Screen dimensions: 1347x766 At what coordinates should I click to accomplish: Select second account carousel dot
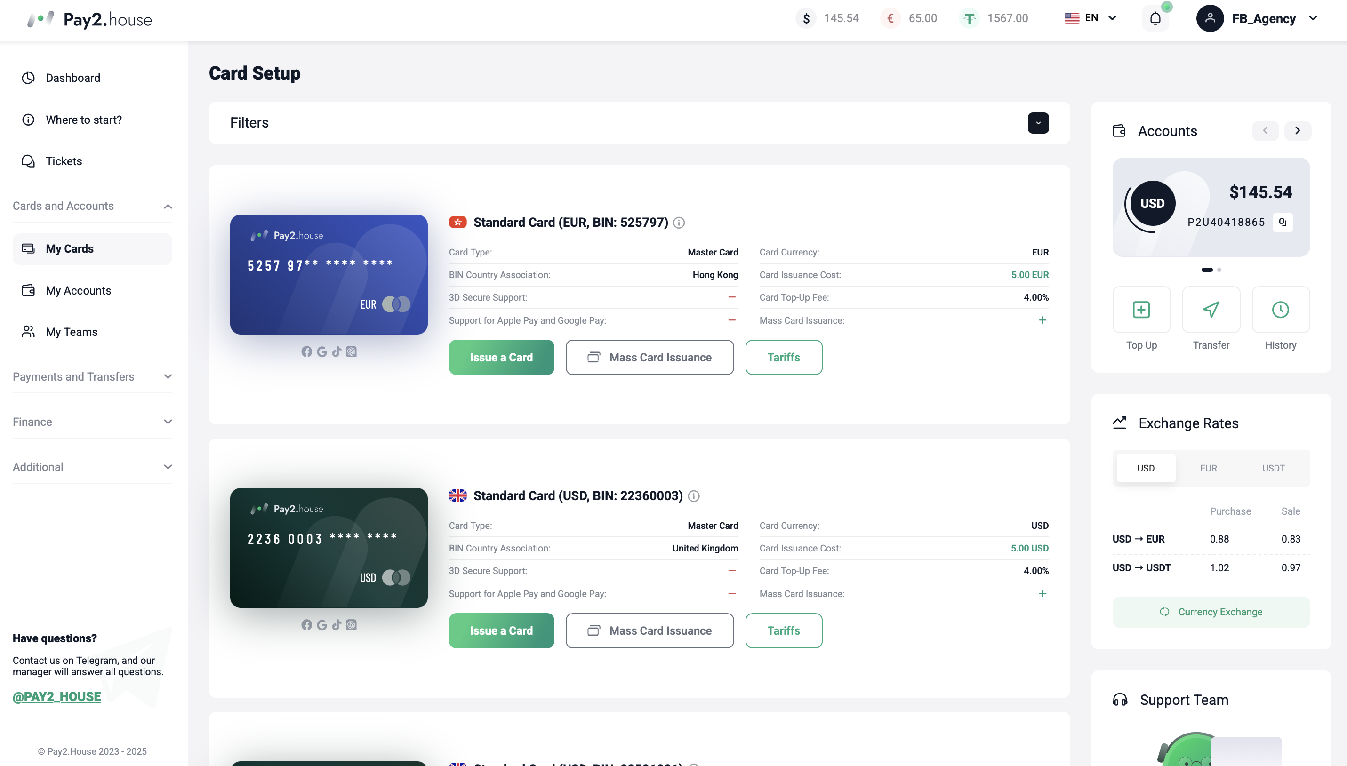coord(1219,270)
